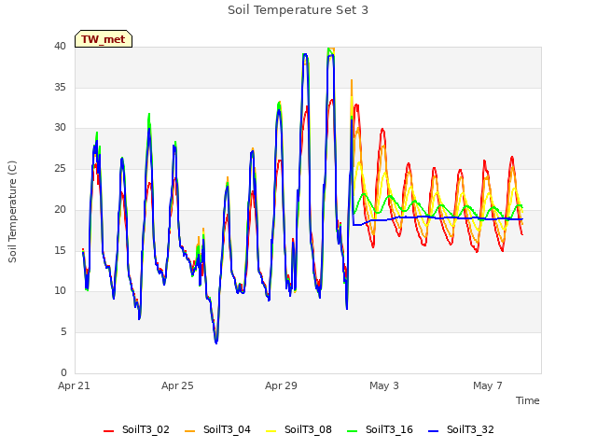Click the red SoilT3_02 legend swatch
Viewport: 597px width, 448px height.
(108, 431)
